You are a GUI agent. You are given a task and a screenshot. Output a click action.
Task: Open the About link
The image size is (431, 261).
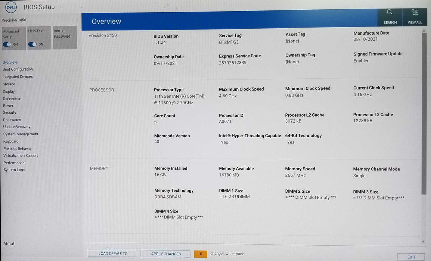(9, 243)
